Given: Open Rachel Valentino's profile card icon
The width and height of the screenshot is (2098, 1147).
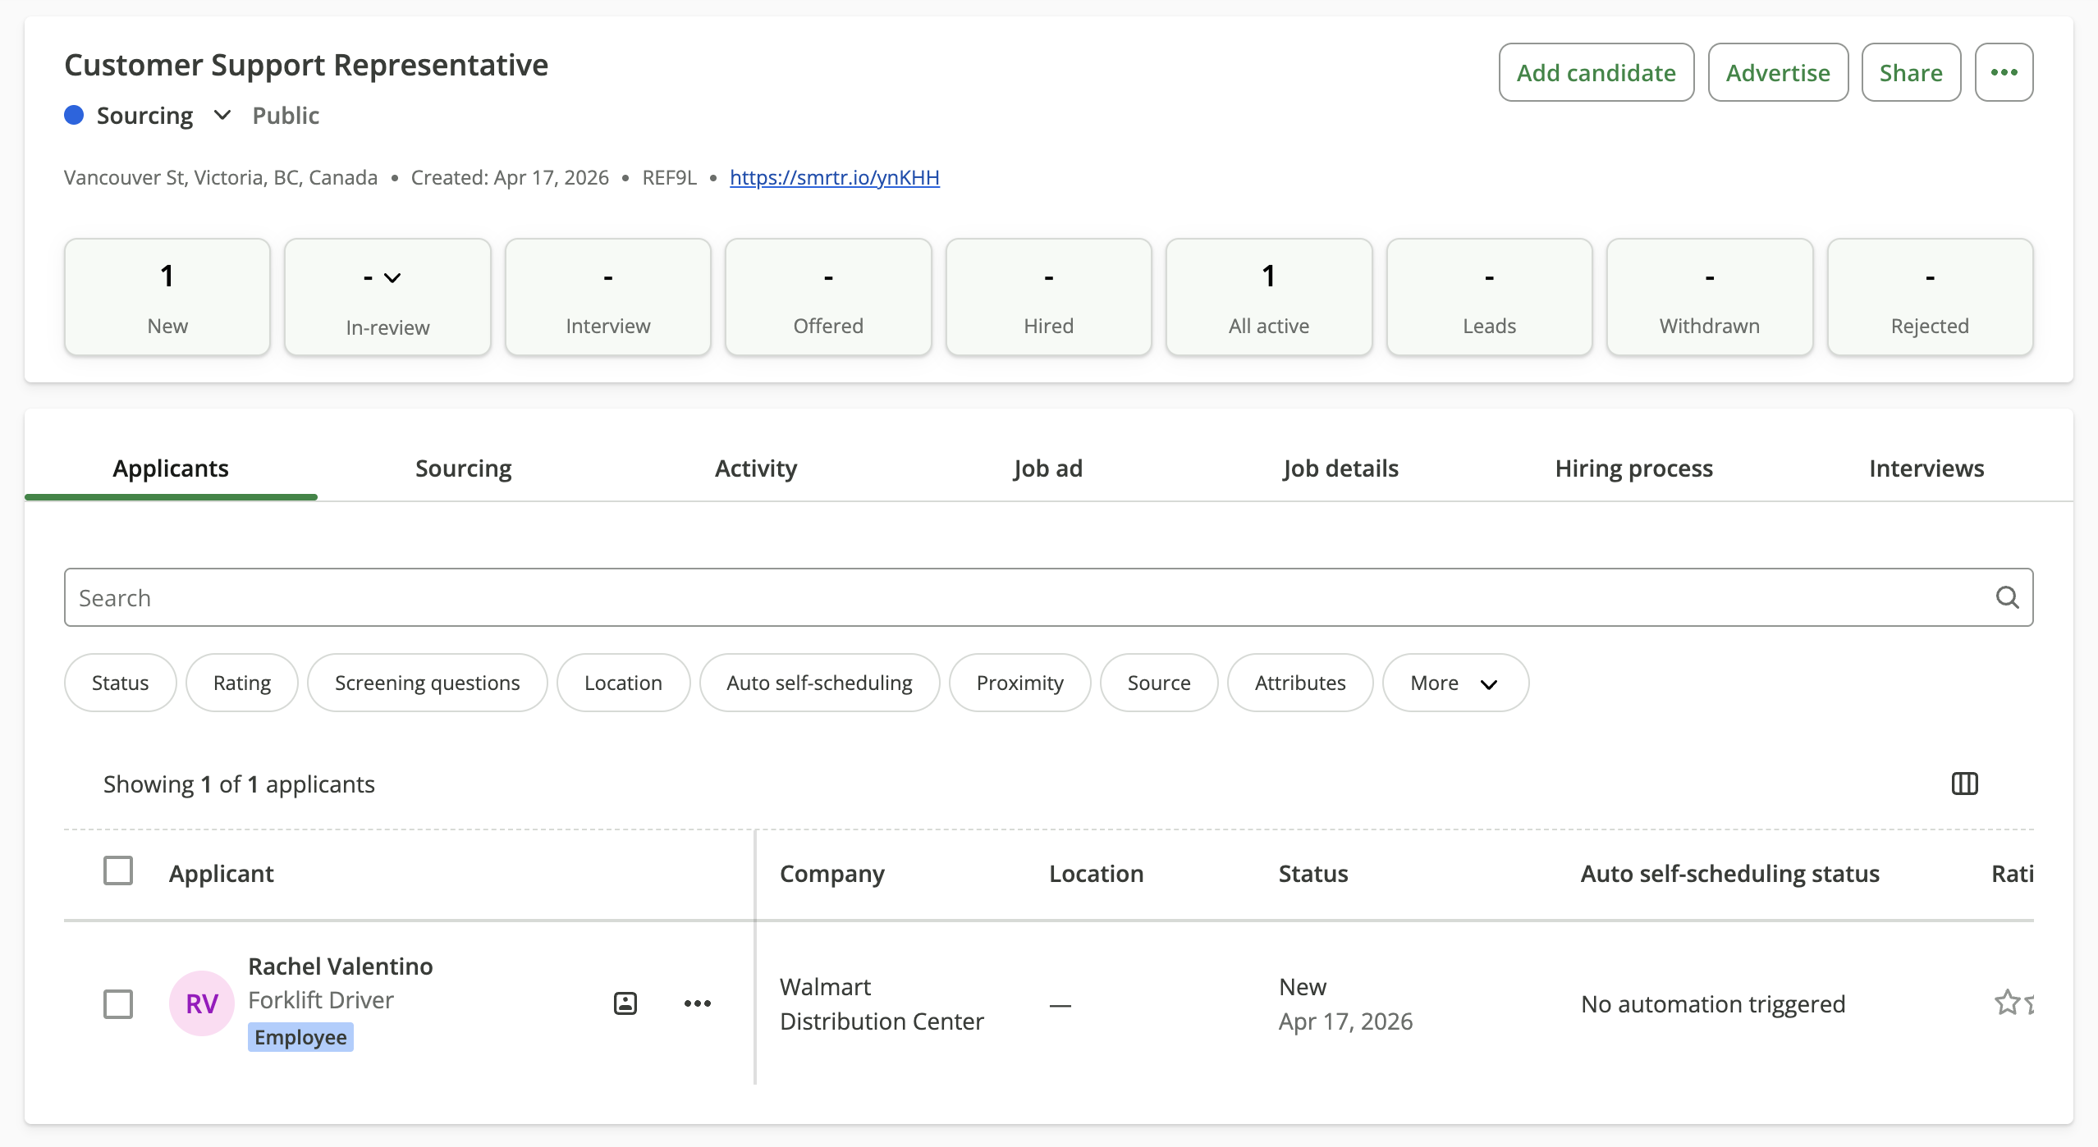Looking at the screenshot, I should point(625,1003).
